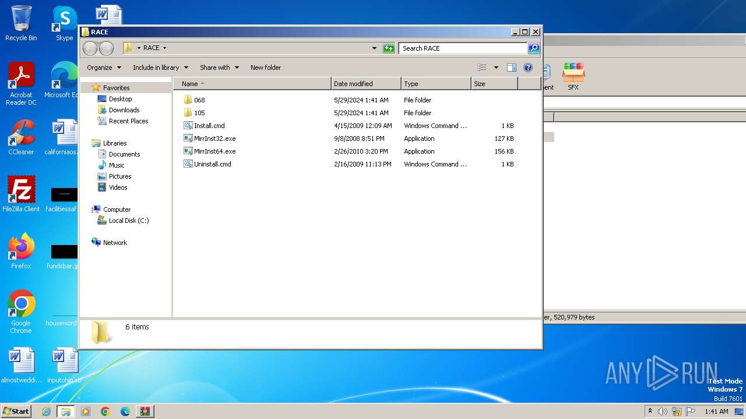Select the MirrInst32.exe application icon
Viewport: 746px width, 419px height.
coord(188,139)
